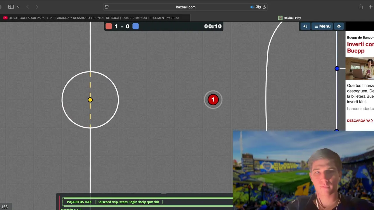Click the red player disc numbered 1
Image resolution: width=374 pixels, height=210 pixels.
click(213, 100)
